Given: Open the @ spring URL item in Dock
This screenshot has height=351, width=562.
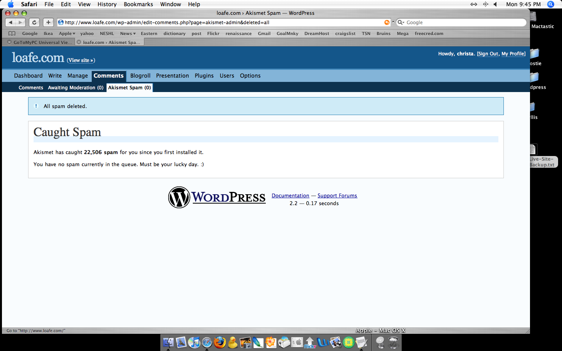Looking at the screenshot, I should (380, 342).
